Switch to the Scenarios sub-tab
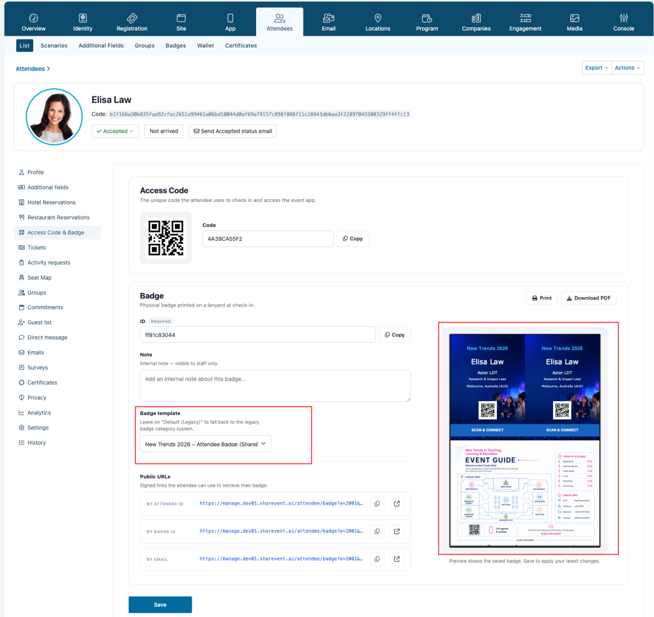Screen dimensions: 654x617 click(x=54, y=45)
